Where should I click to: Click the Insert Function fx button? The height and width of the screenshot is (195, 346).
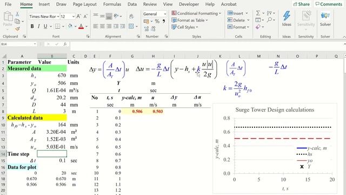pyautogui.click(x=65, y=44)
